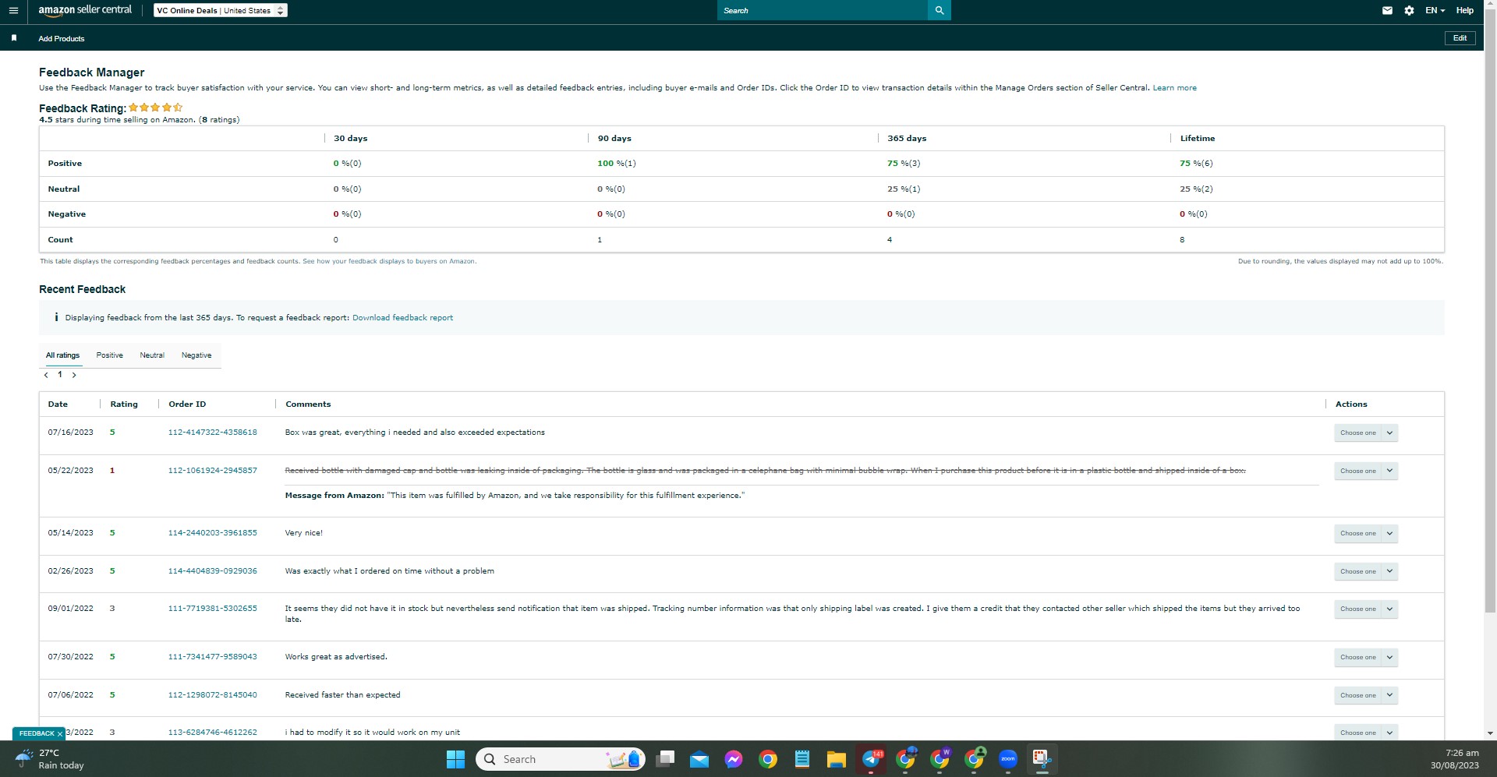Click the Rating column header
Screen dimensions: 1497x777
coord(124,404)
